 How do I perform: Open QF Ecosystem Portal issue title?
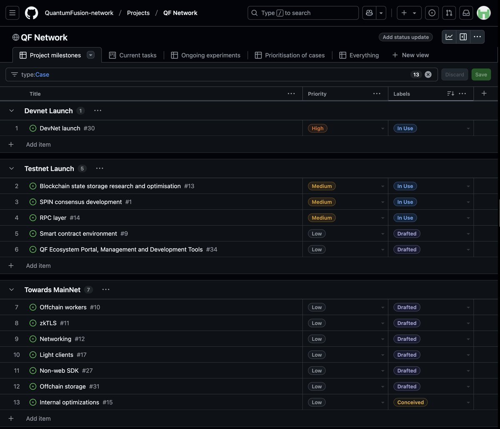[121, 249]
